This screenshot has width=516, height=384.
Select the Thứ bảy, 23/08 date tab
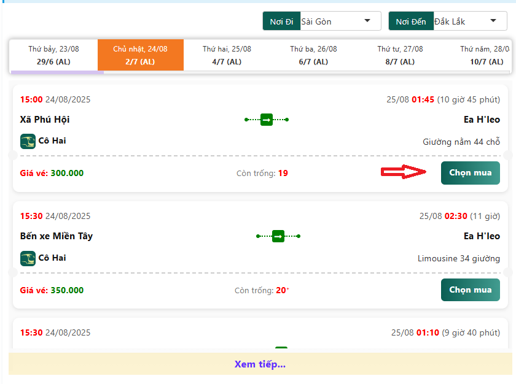[x=53, y=55]
